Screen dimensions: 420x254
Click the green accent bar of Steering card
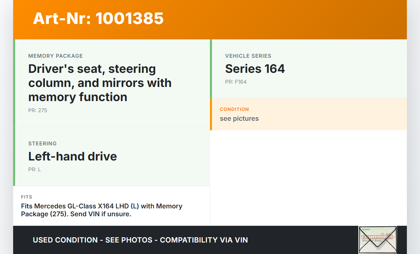(14, 156)
